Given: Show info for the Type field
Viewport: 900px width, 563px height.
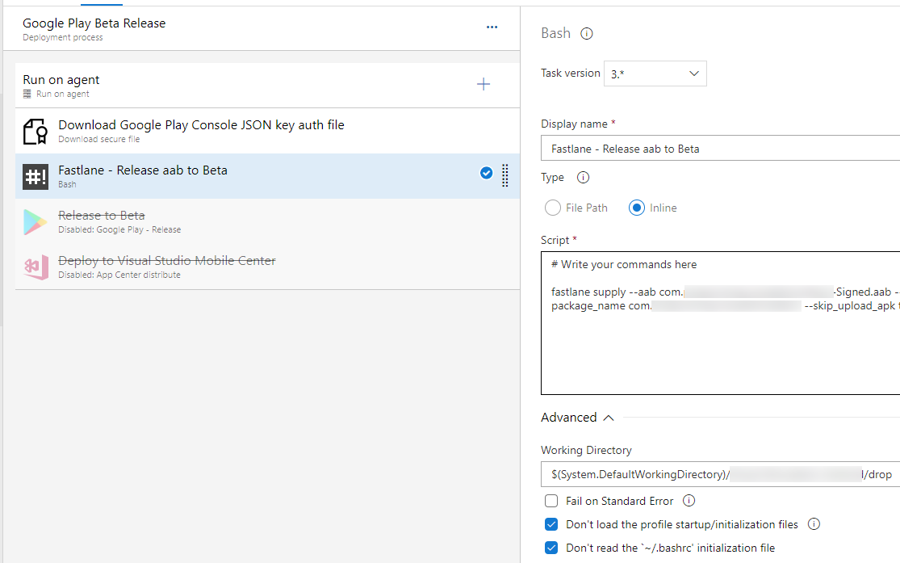Looking at the screenshot, I should click(583, 178).
